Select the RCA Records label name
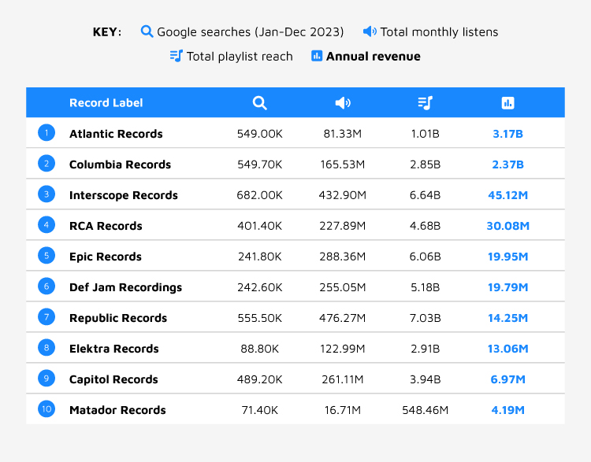This screenshot has width=591, height=462. 106,226
